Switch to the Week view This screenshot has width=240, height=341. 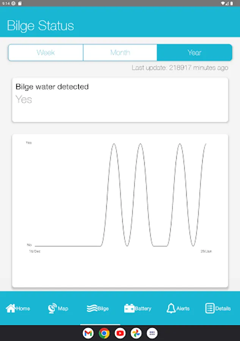tap(45, 53)
